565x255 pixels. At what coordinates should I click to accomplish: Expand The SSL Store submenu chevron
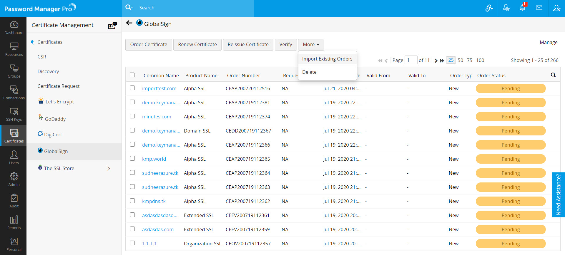[109, 169]
